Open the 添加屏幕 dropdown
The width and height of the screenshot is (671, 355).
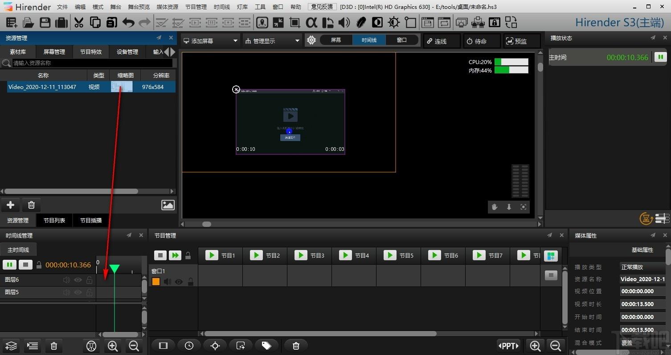(211, 40)
